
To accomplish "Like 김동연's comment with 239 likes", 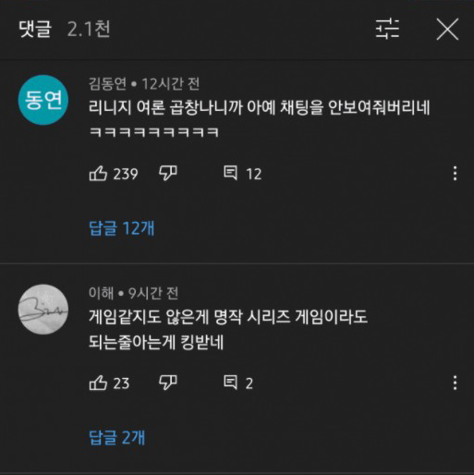I will pos(98,173).
